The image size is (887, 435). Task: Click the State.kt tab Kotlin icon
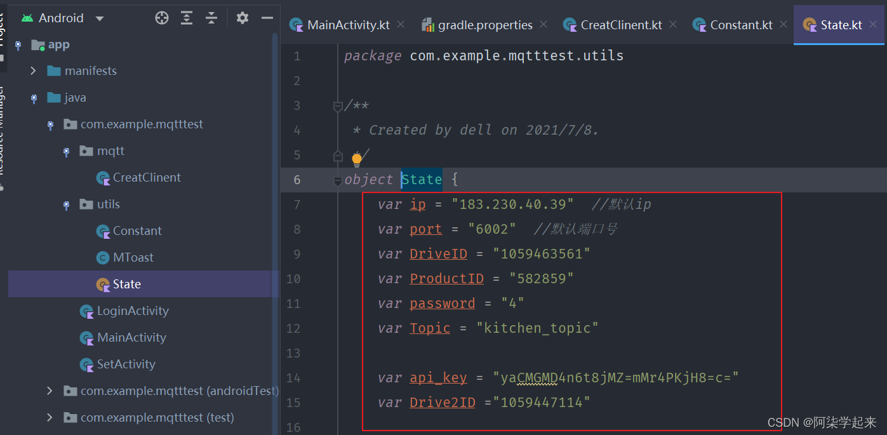(x=810, y=25)
